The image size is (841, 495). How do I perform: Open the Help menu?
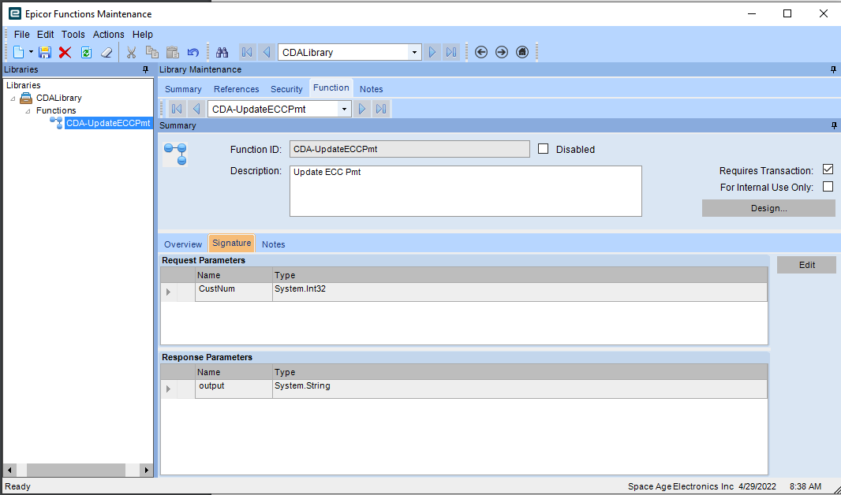[x=143, y=34]
